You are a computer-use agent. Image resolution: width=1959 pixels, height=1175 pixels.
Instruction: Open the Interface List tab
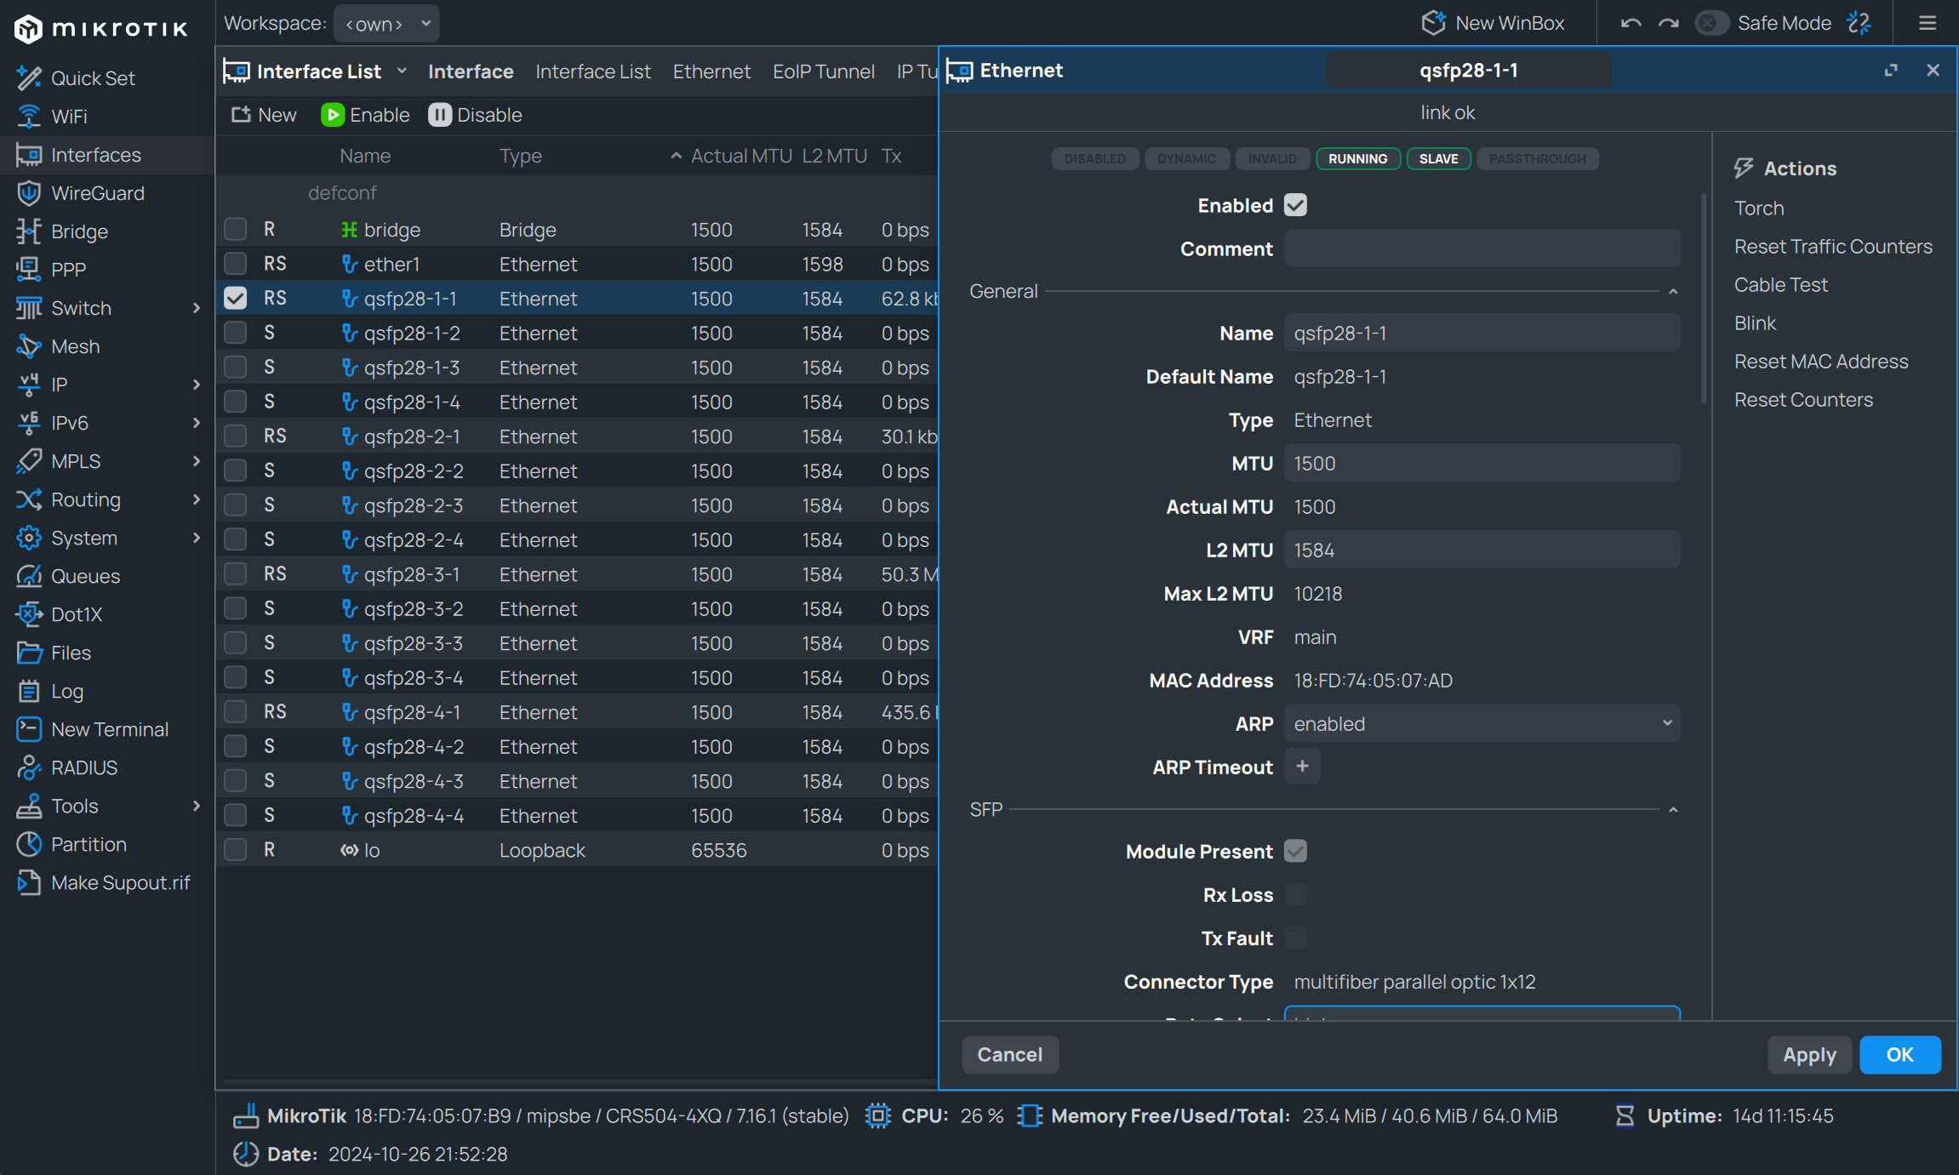pyautogui.click(x=591, y=69)
